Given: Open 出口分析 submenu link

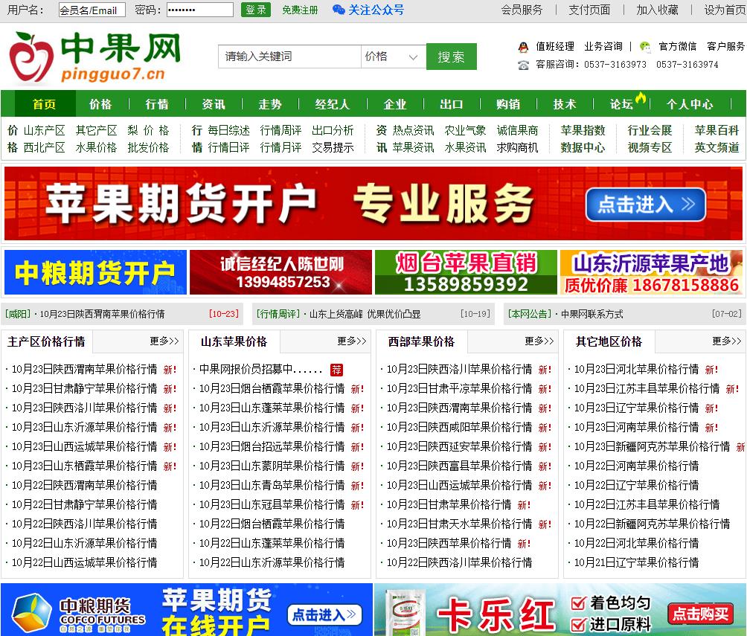Looking at the screenshot, I should click(x=333, y=130).
